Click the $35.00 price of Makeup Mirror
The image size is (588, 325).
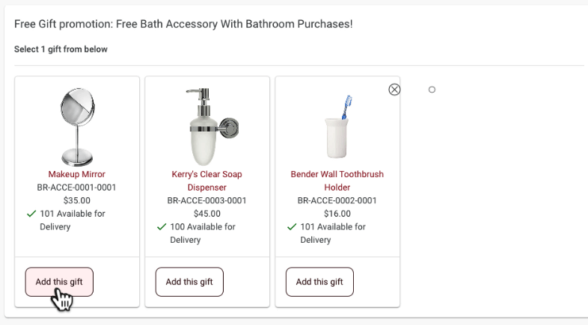pyautogui.click(x=77, y=200)
